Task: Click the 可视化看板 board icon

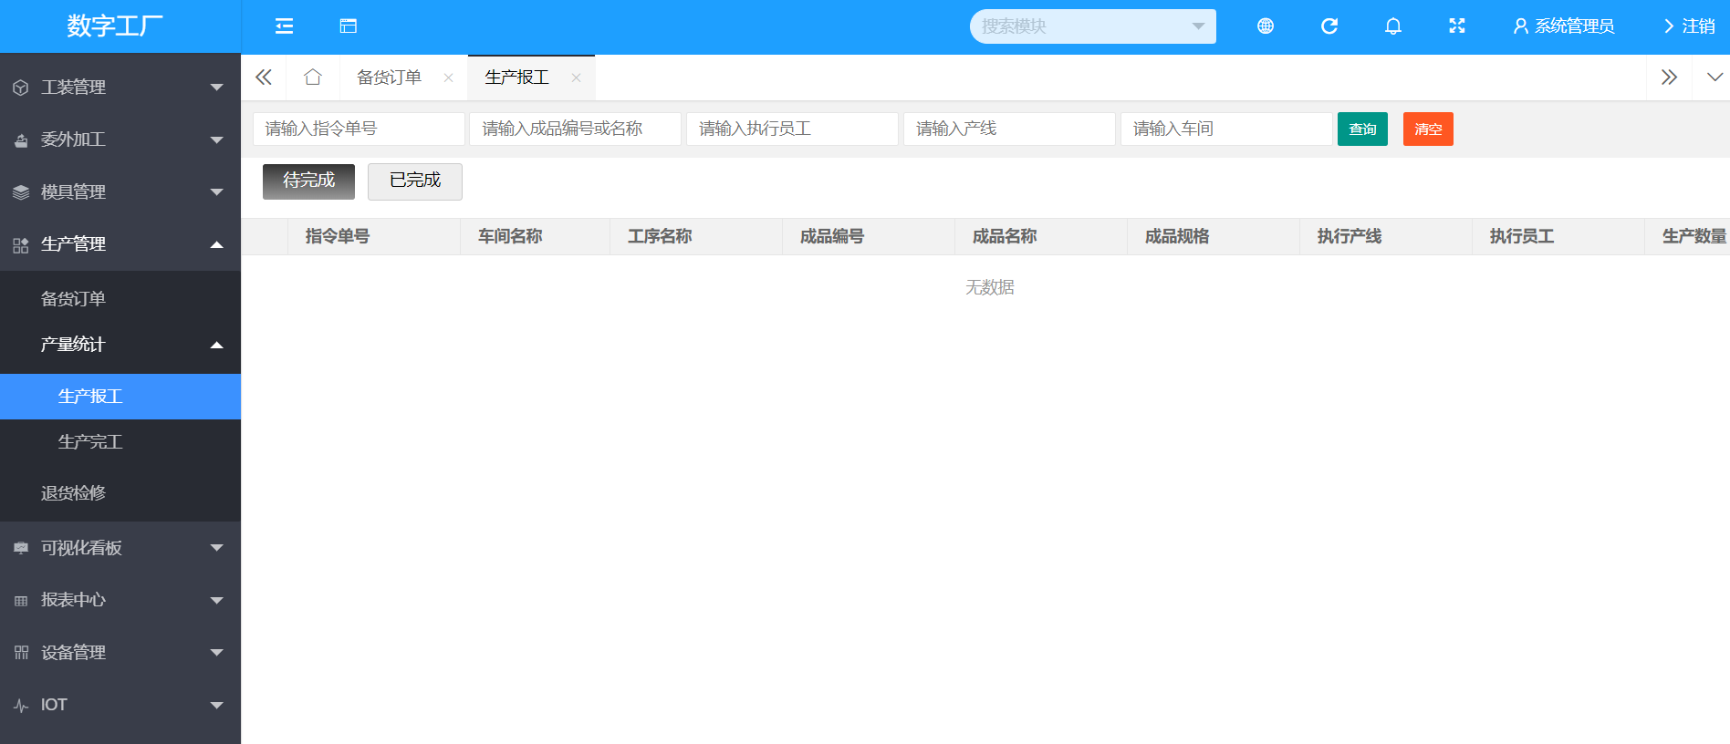Action: pos(21,548)
